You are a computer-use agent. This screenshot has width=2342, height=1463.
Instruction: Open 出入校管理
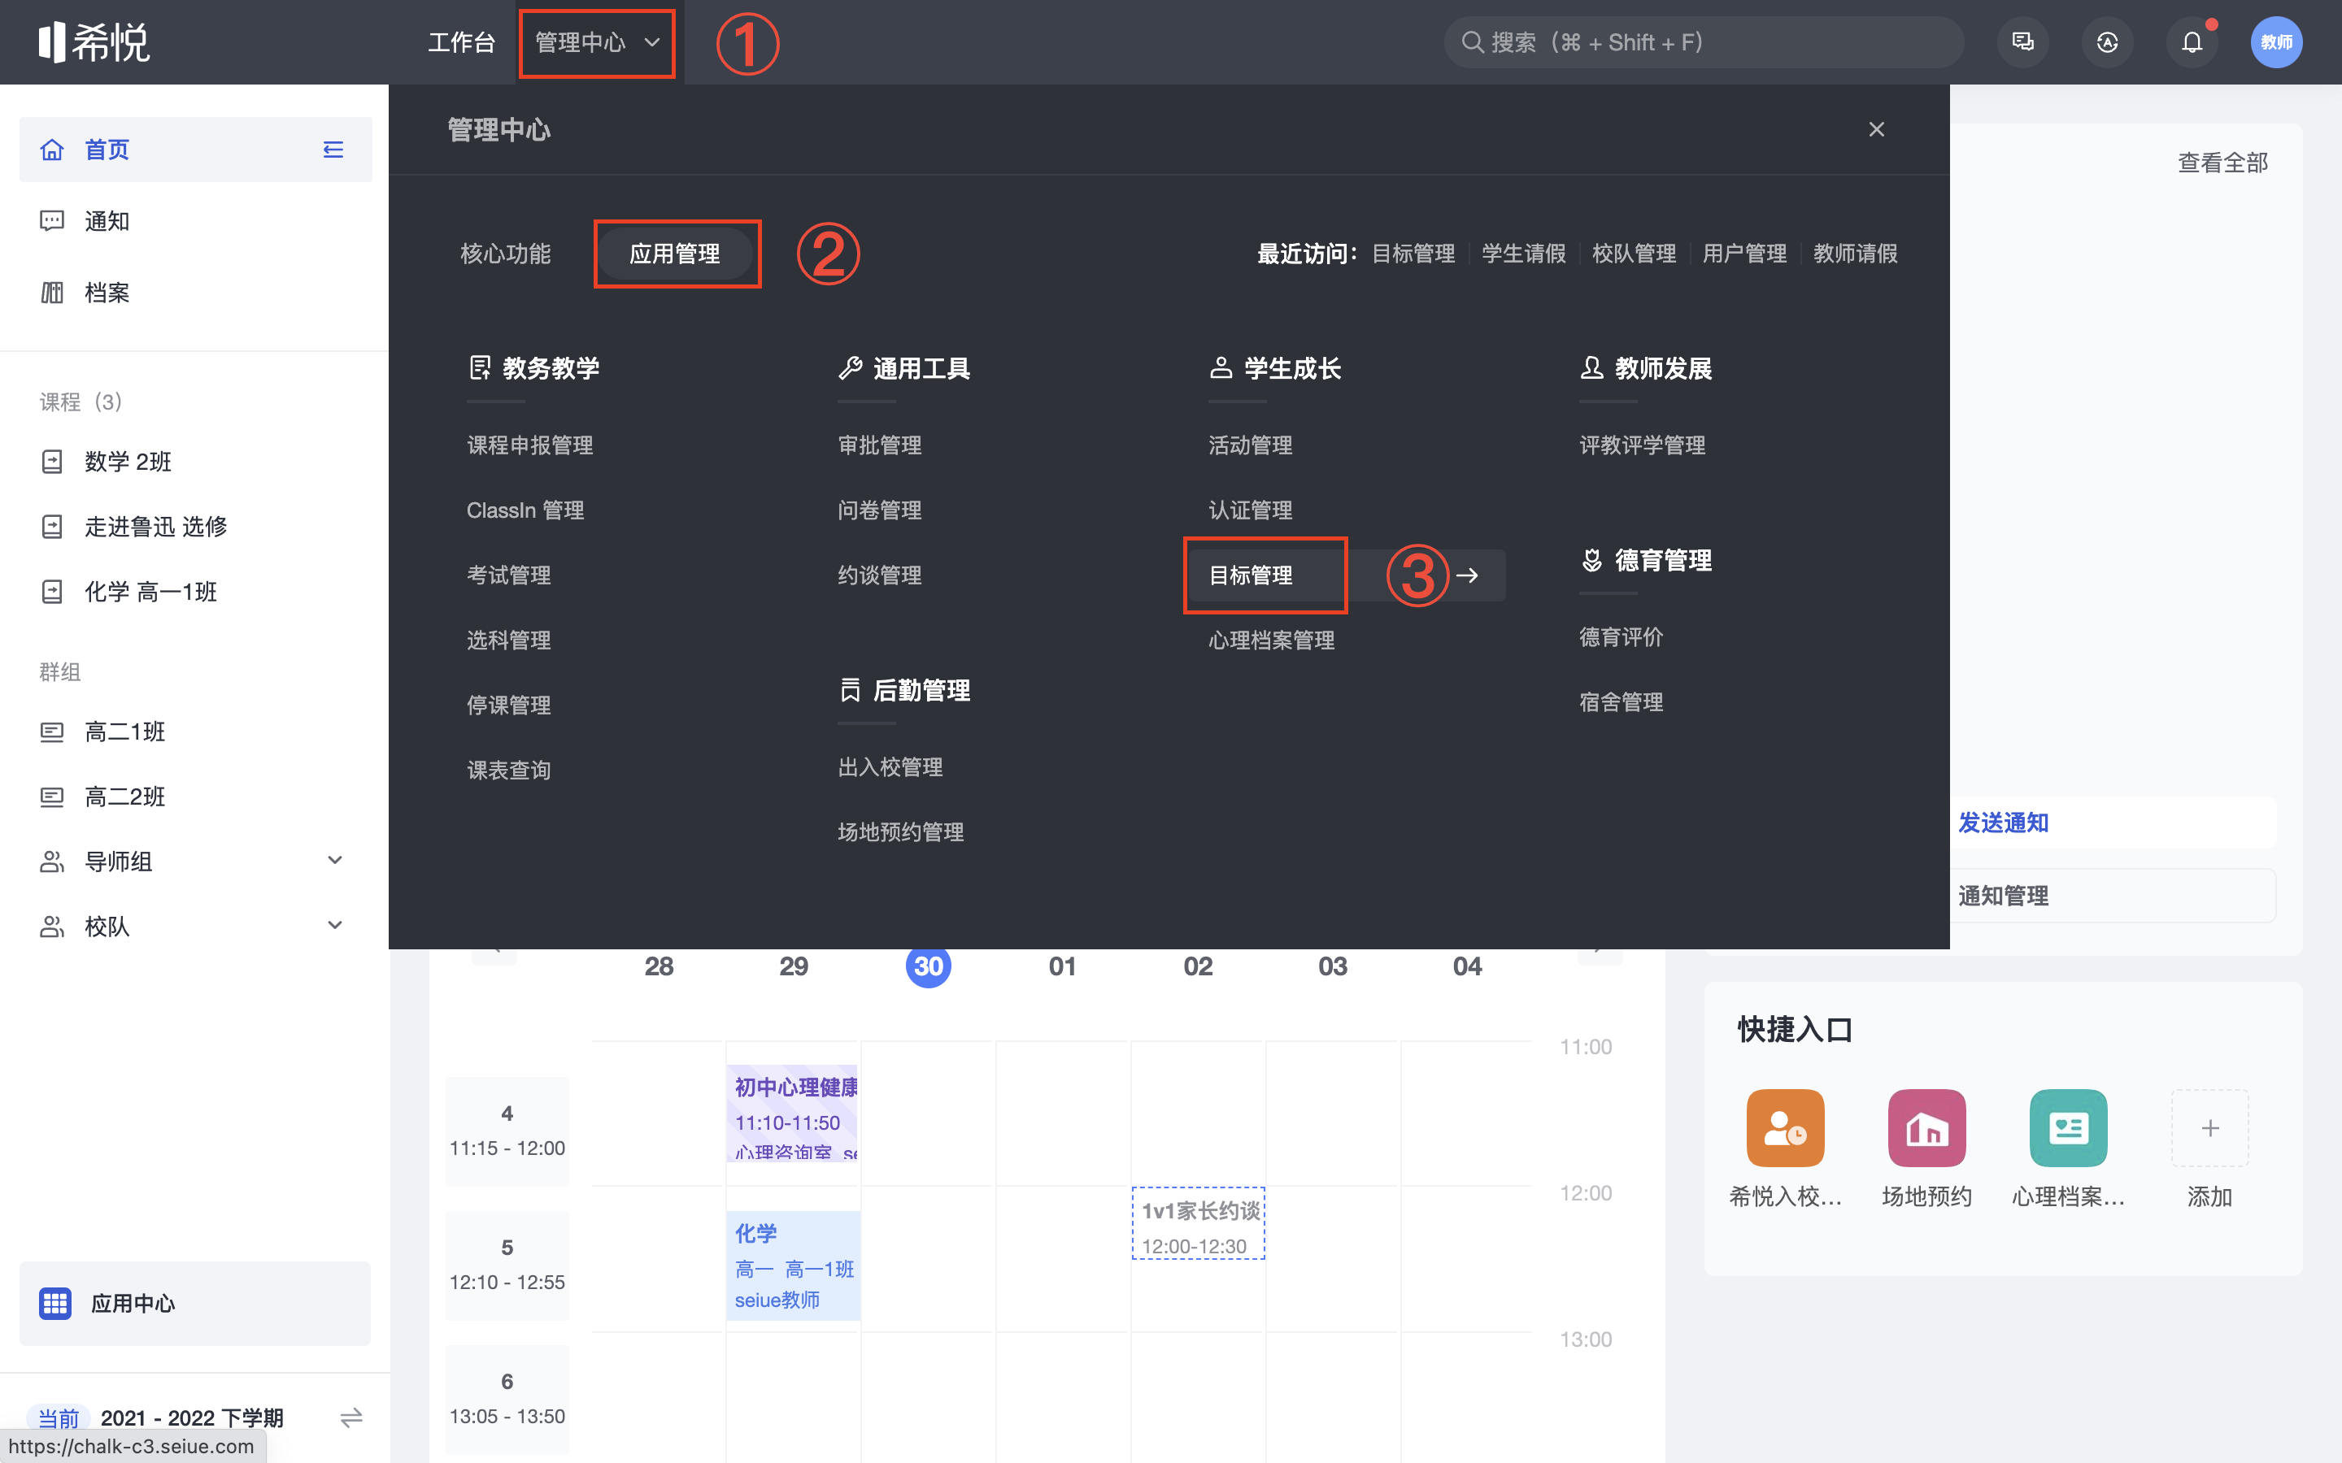click(x=890, y=767)
